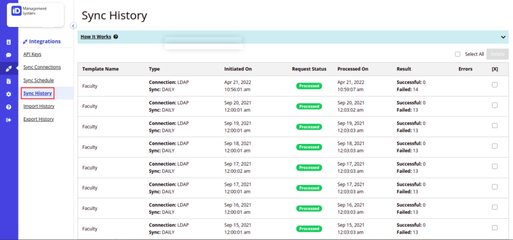Viewport: 513px width, 240px height.
Task: Click the How It Works link
Action: tap(96, 37)
